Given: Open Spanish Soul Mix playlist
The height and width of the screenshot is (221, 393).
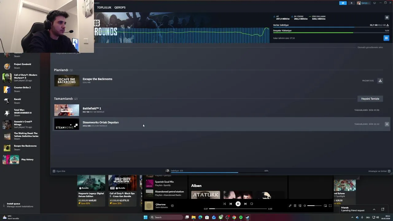Looking at the screenshot, I should pos(165,183).
